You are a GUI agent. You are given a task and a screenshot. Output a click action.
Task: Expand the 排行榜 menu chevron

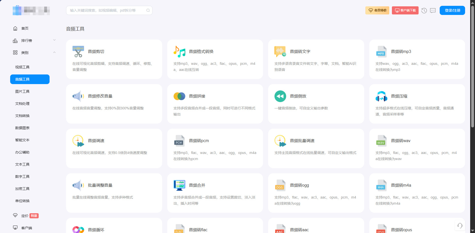point(54,40)
